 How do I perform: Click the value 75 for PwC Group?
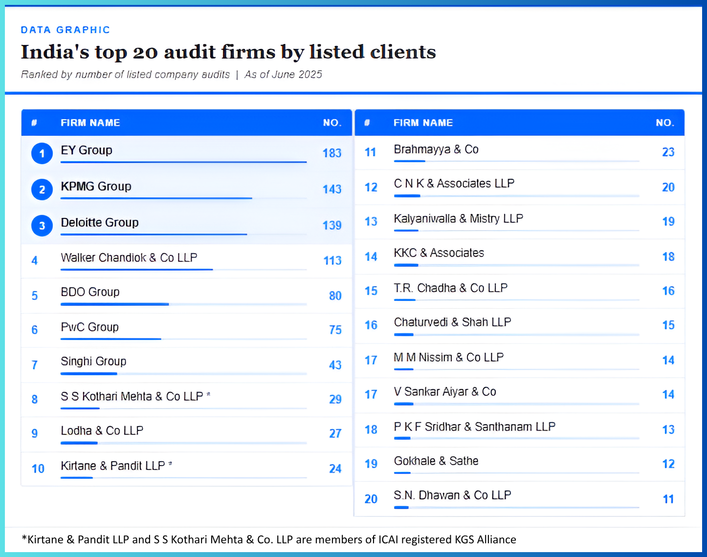335,330
